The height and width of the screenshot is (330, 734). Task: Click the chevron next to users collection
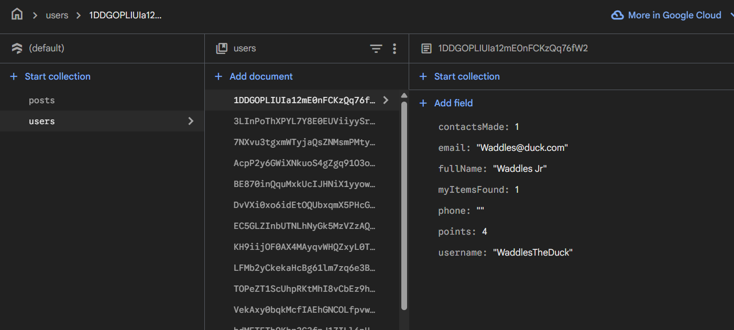click(191, 122)
